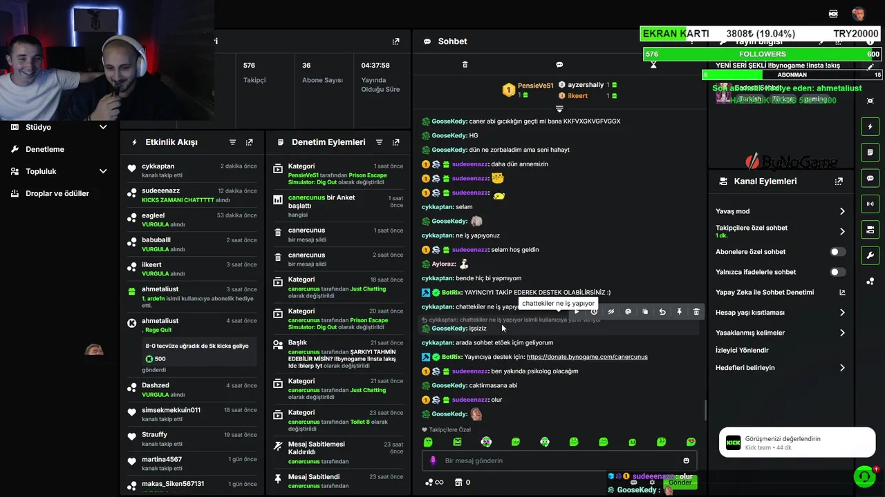Click the lightning bolt icon in right sidebar
Image resolution: width=885 pixels, height=497 pixels.
[x=870, y=127]
